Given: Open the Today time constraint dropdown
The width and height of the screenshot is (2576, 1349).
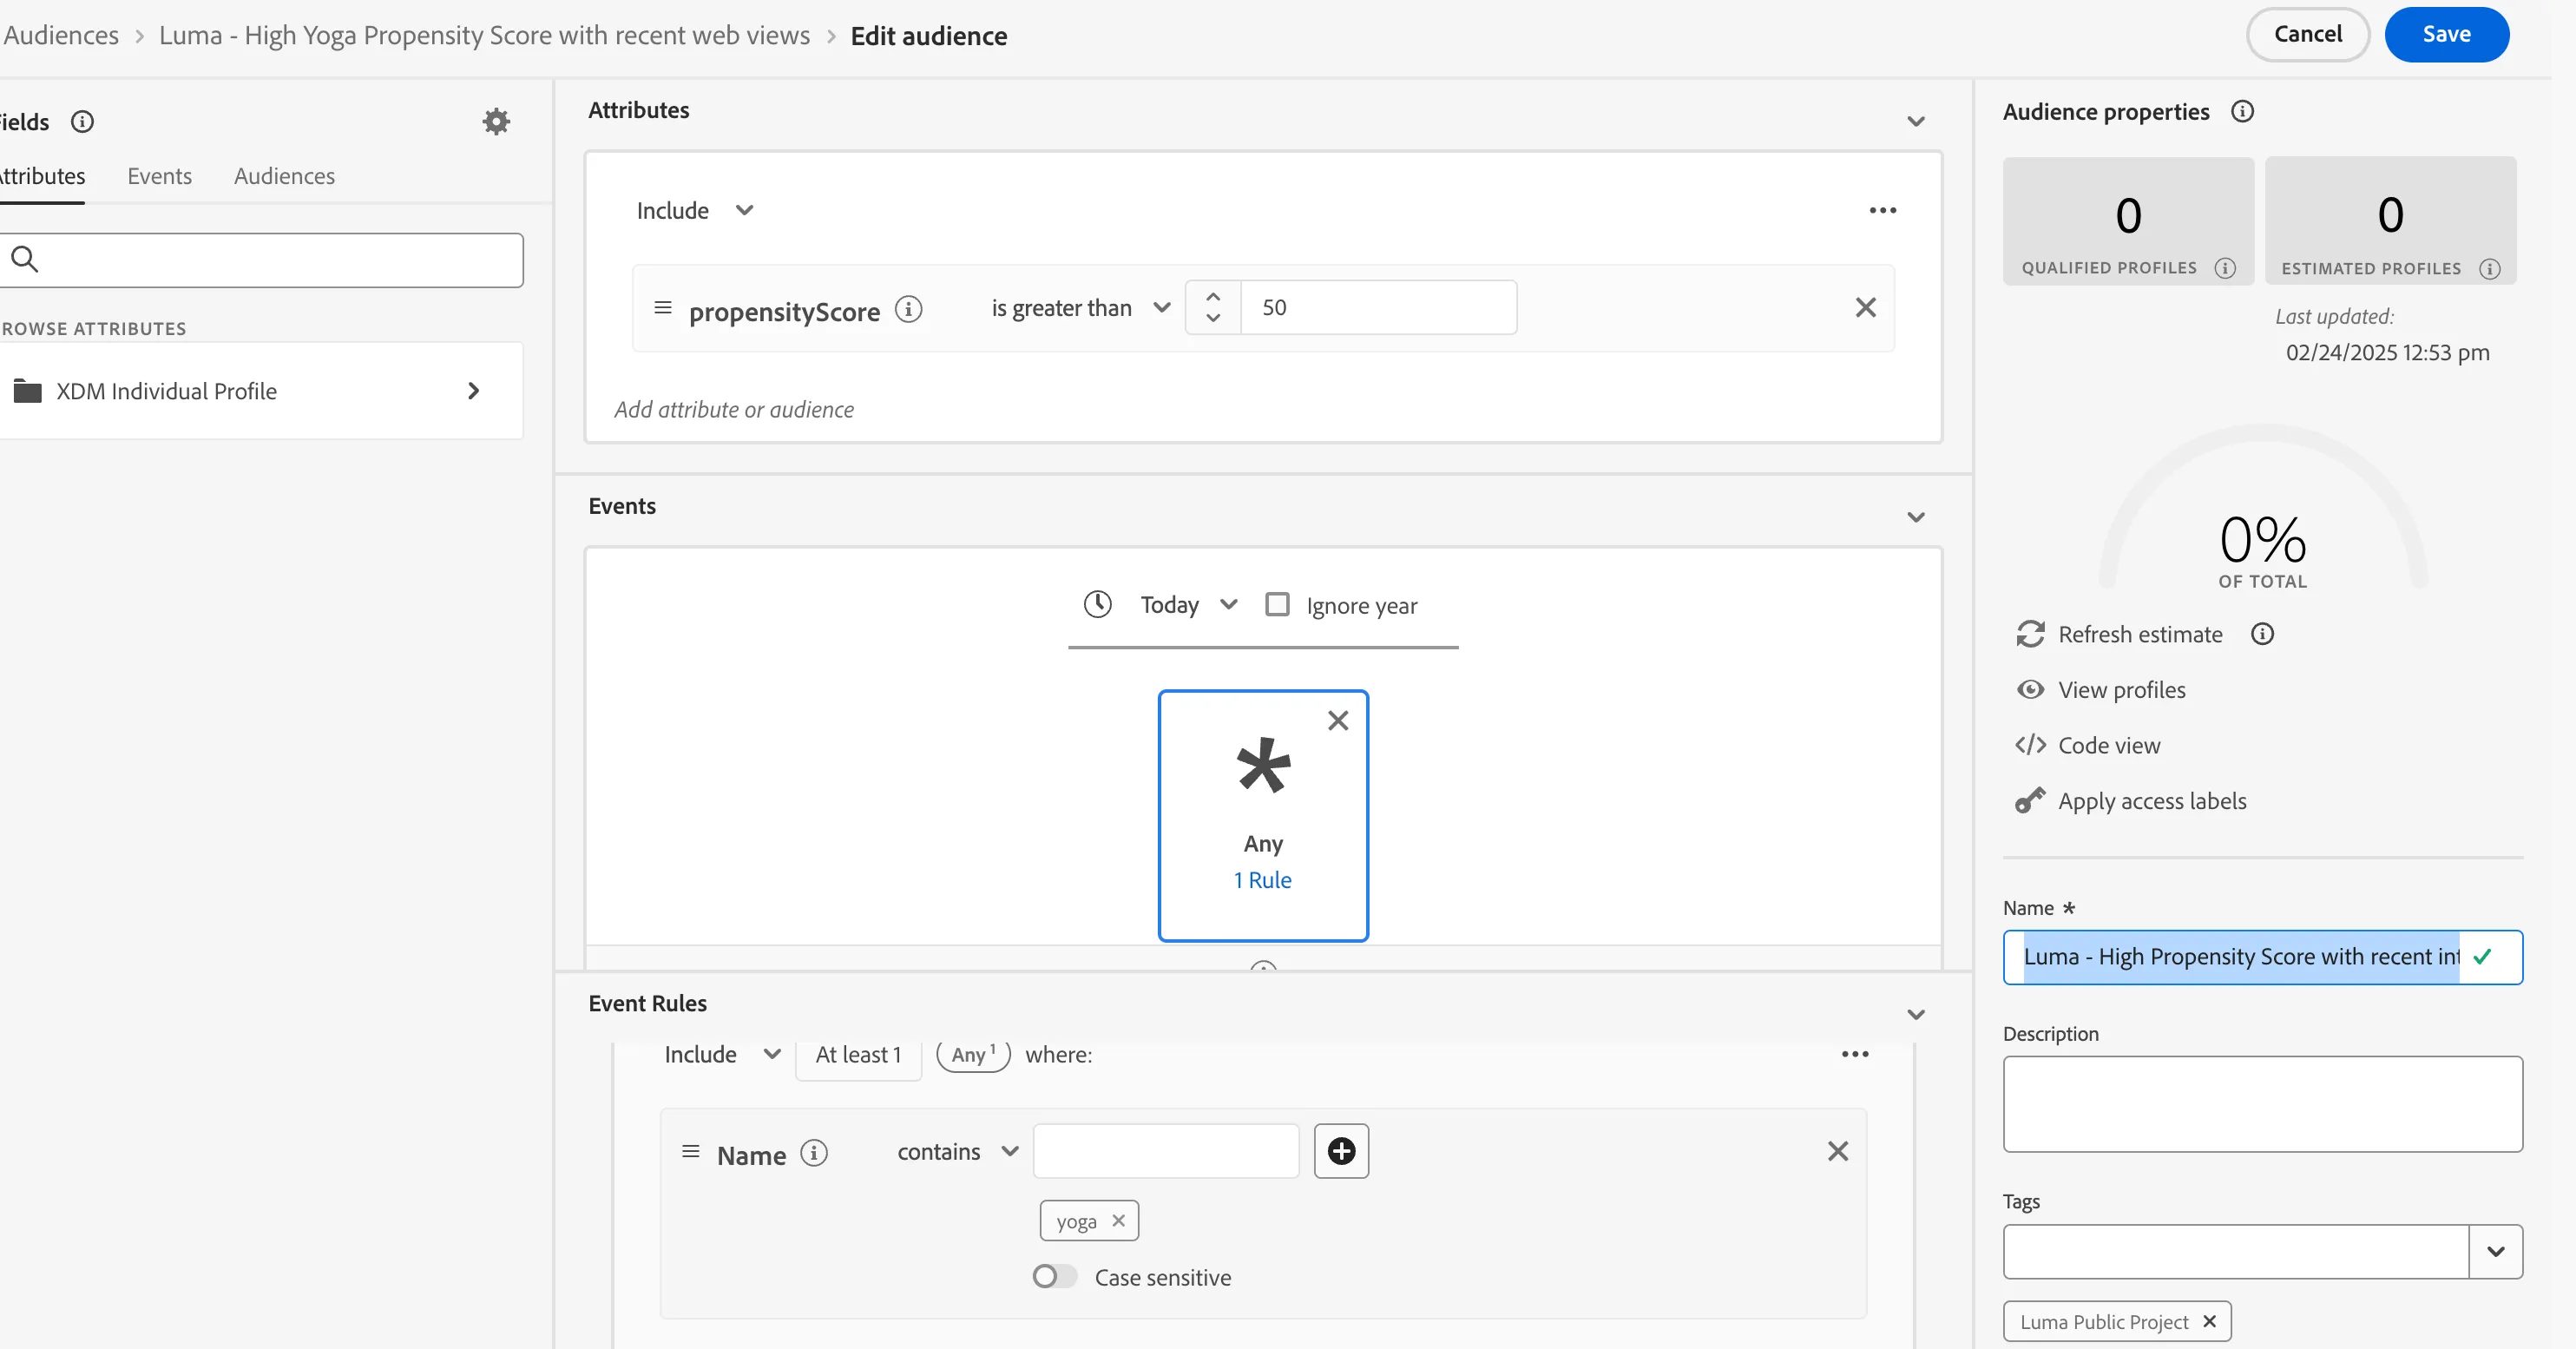Looking at the screenshot, I should point(1188,605).
